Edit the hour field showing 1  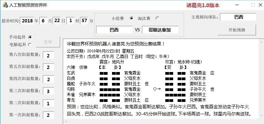pyautogui.click(x=70, y=21)
